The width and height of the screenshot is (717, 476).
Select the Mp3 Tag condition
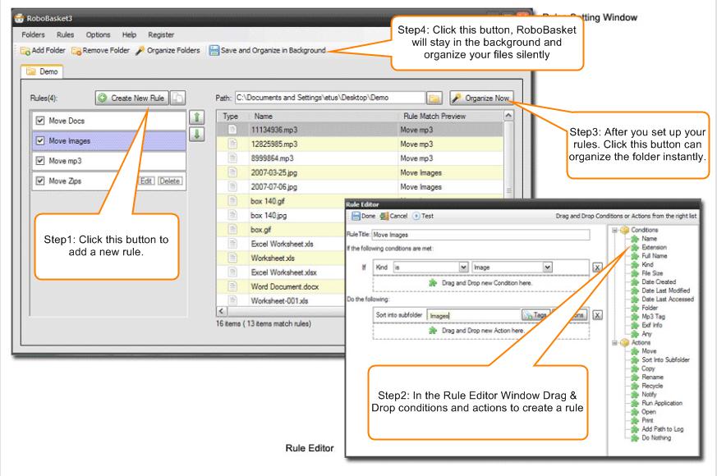[x=653, y=317]
